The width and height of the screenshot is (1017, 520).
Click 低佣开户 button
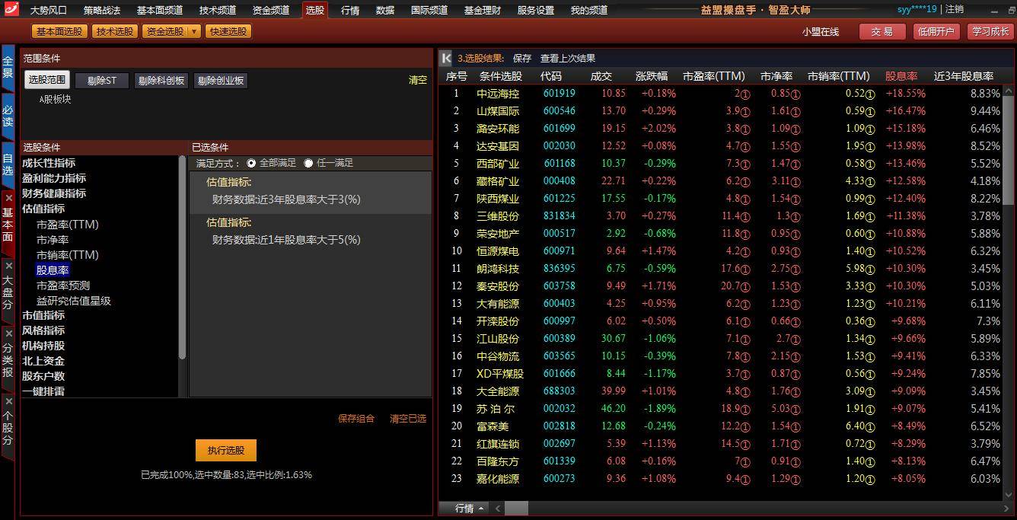pyautogui.click(x=936, y=31)
